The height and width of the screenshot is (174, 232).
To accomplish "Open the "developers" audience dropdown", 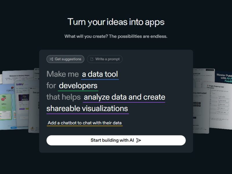I will click(78, 86).
